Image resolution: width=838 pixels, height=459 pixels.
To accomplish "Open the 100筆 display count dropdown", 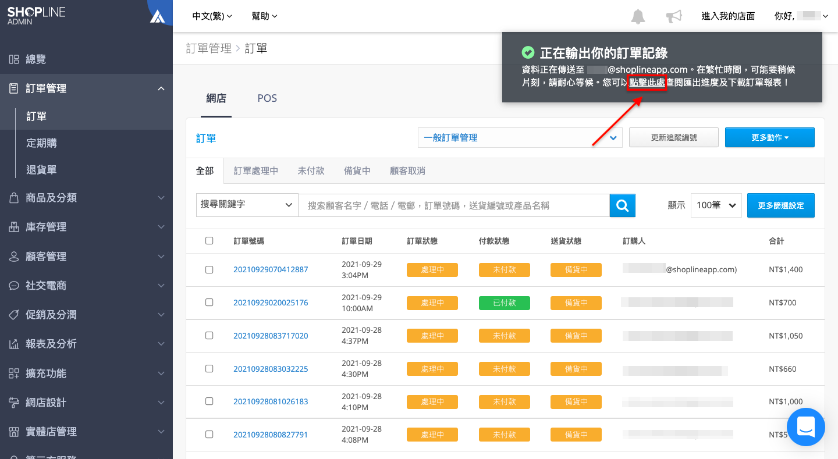I will [x=716, y=205].
